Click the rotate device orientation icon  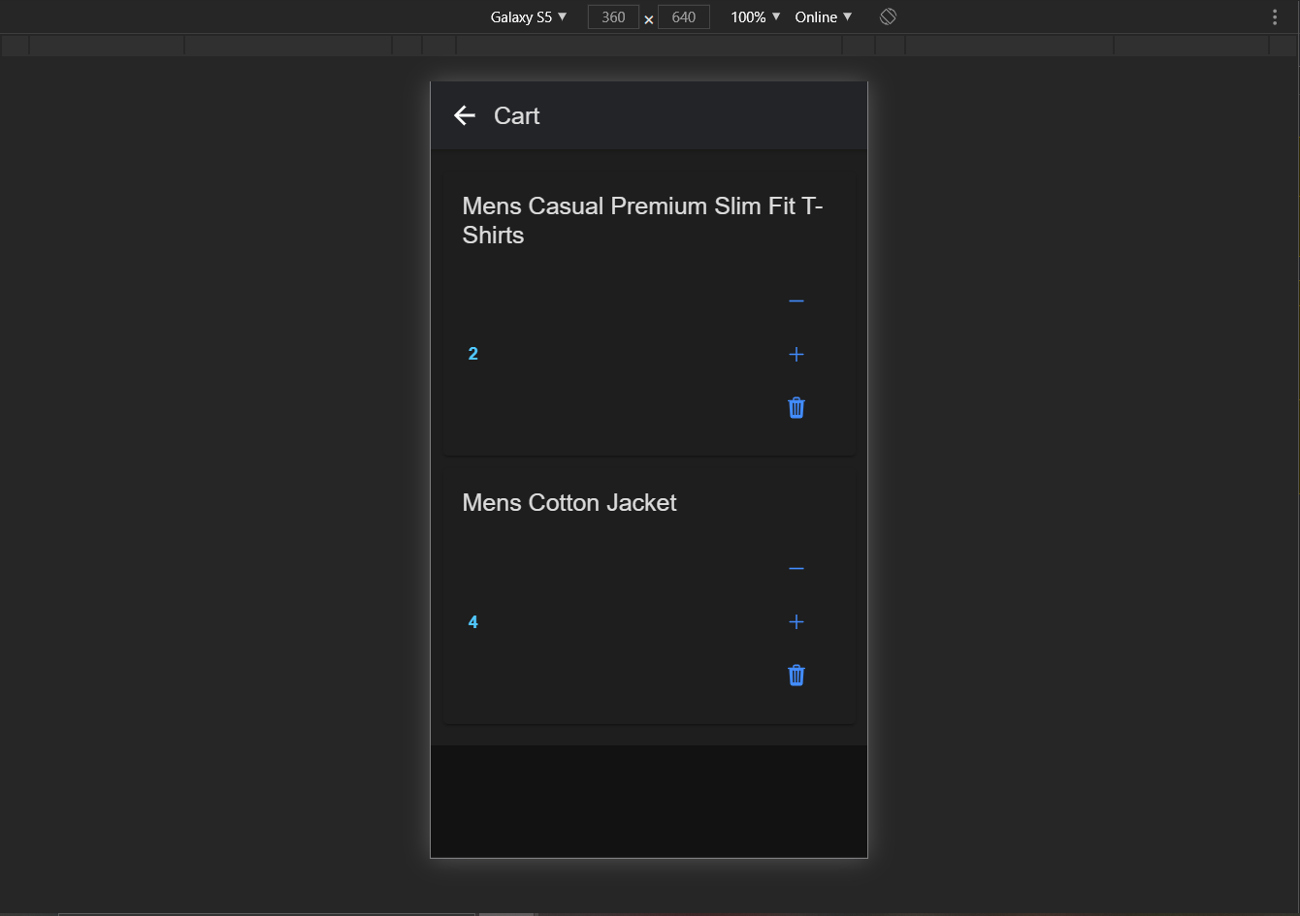point(887,16)
